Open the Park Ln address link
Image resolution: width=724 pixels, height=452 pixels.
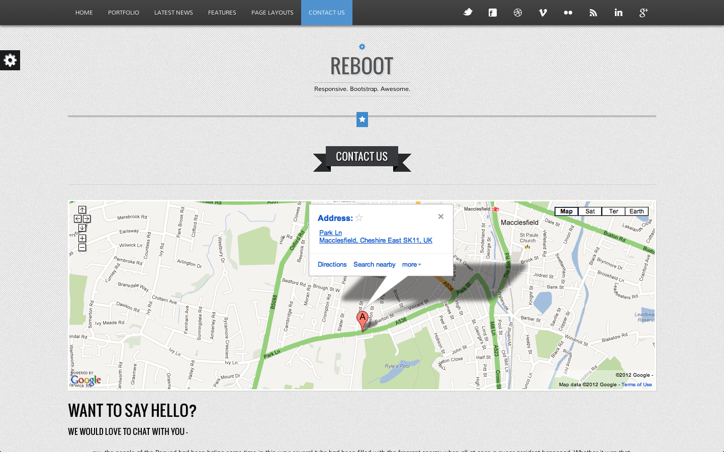(x=330, y=233)
